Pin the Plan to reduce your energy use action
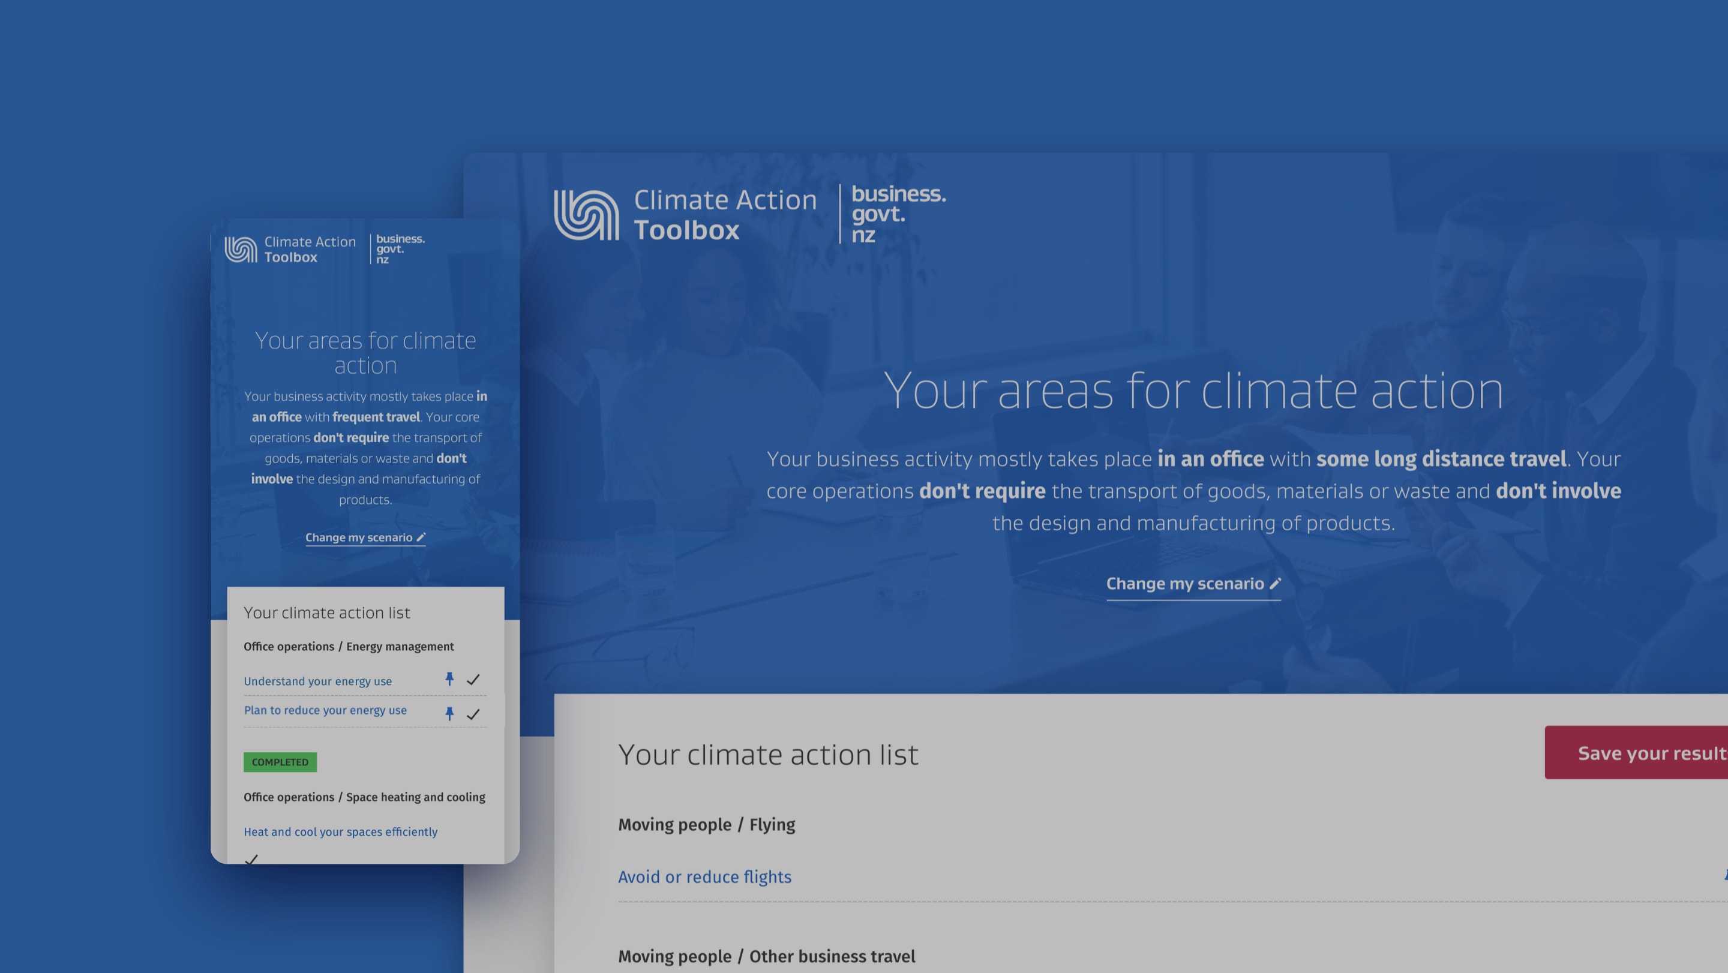The image size is (1728, 973). pyautogui.click(x=449, y=713)
